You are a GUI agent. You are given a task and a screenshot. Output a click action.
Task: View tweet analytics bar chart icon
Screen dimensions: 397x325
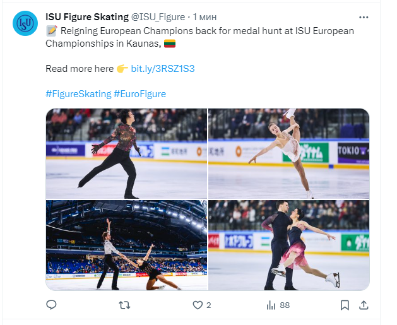[x=271, y=305]
